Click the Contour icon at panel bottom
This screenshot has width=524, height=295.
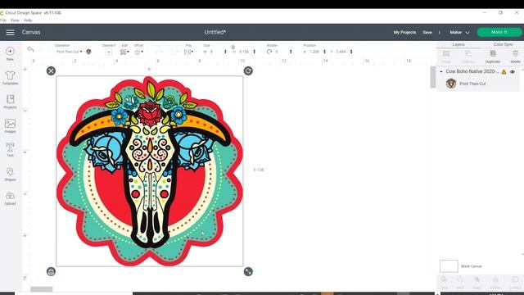tap(515, 279)
